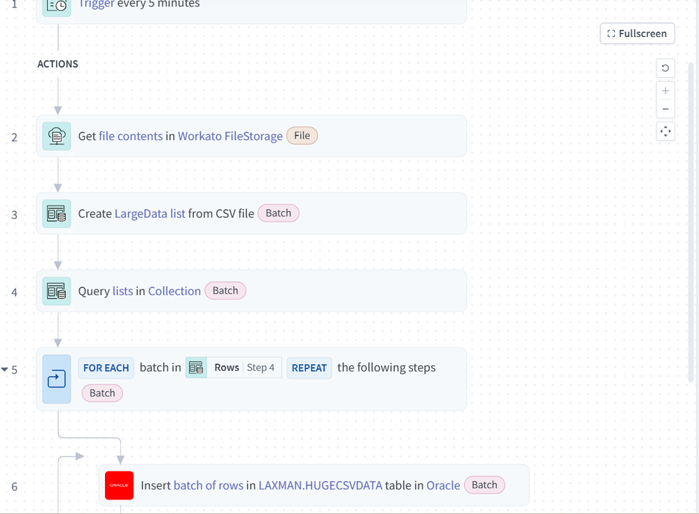Click the Fullscreen button

[x=637, y=34]
